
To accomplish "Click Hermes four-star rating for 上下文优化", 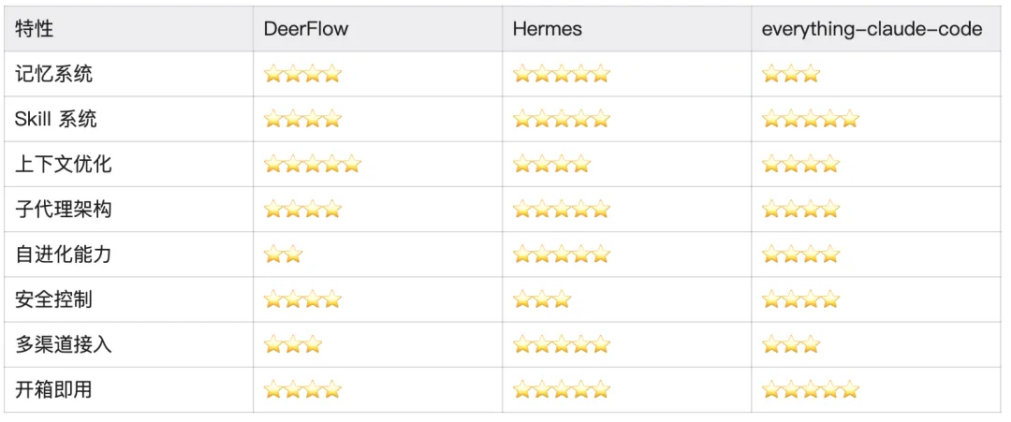I will (x=551, y=165).
